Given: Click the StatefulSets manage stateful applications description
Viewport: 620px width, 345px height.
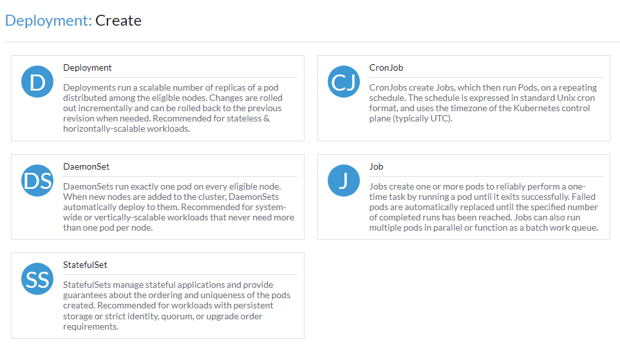Looking at the screenshot, I should point(177,306).
